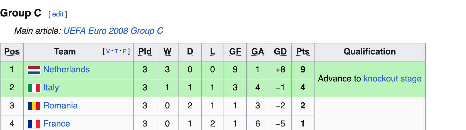
Task: Click the France flag icon
Action: (x=34, y=124)
